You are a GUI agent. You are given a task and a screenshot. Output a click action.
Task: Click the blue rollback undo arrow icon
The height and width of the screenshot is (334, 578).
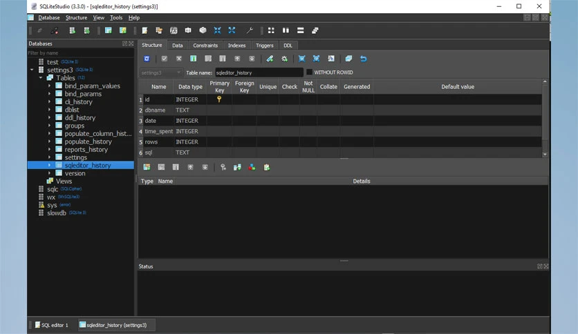pyautogui.click(x=364, y=59)
